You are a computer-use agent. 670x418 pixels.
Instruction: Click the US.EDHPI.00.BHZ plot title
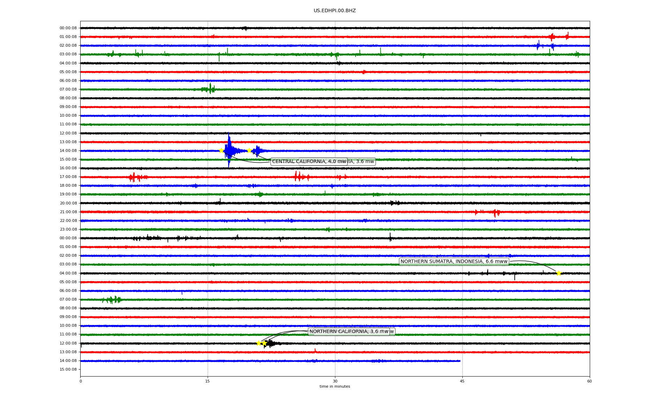click(x=335, y=11)
